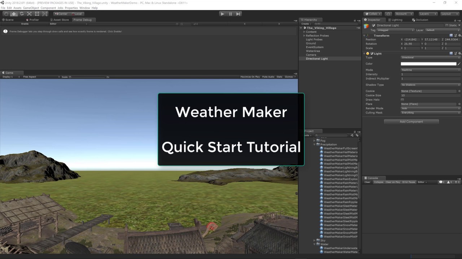Open the light Mode dropdown
Viewport: 462px width, 259px height.
click(x=431, y=70)
